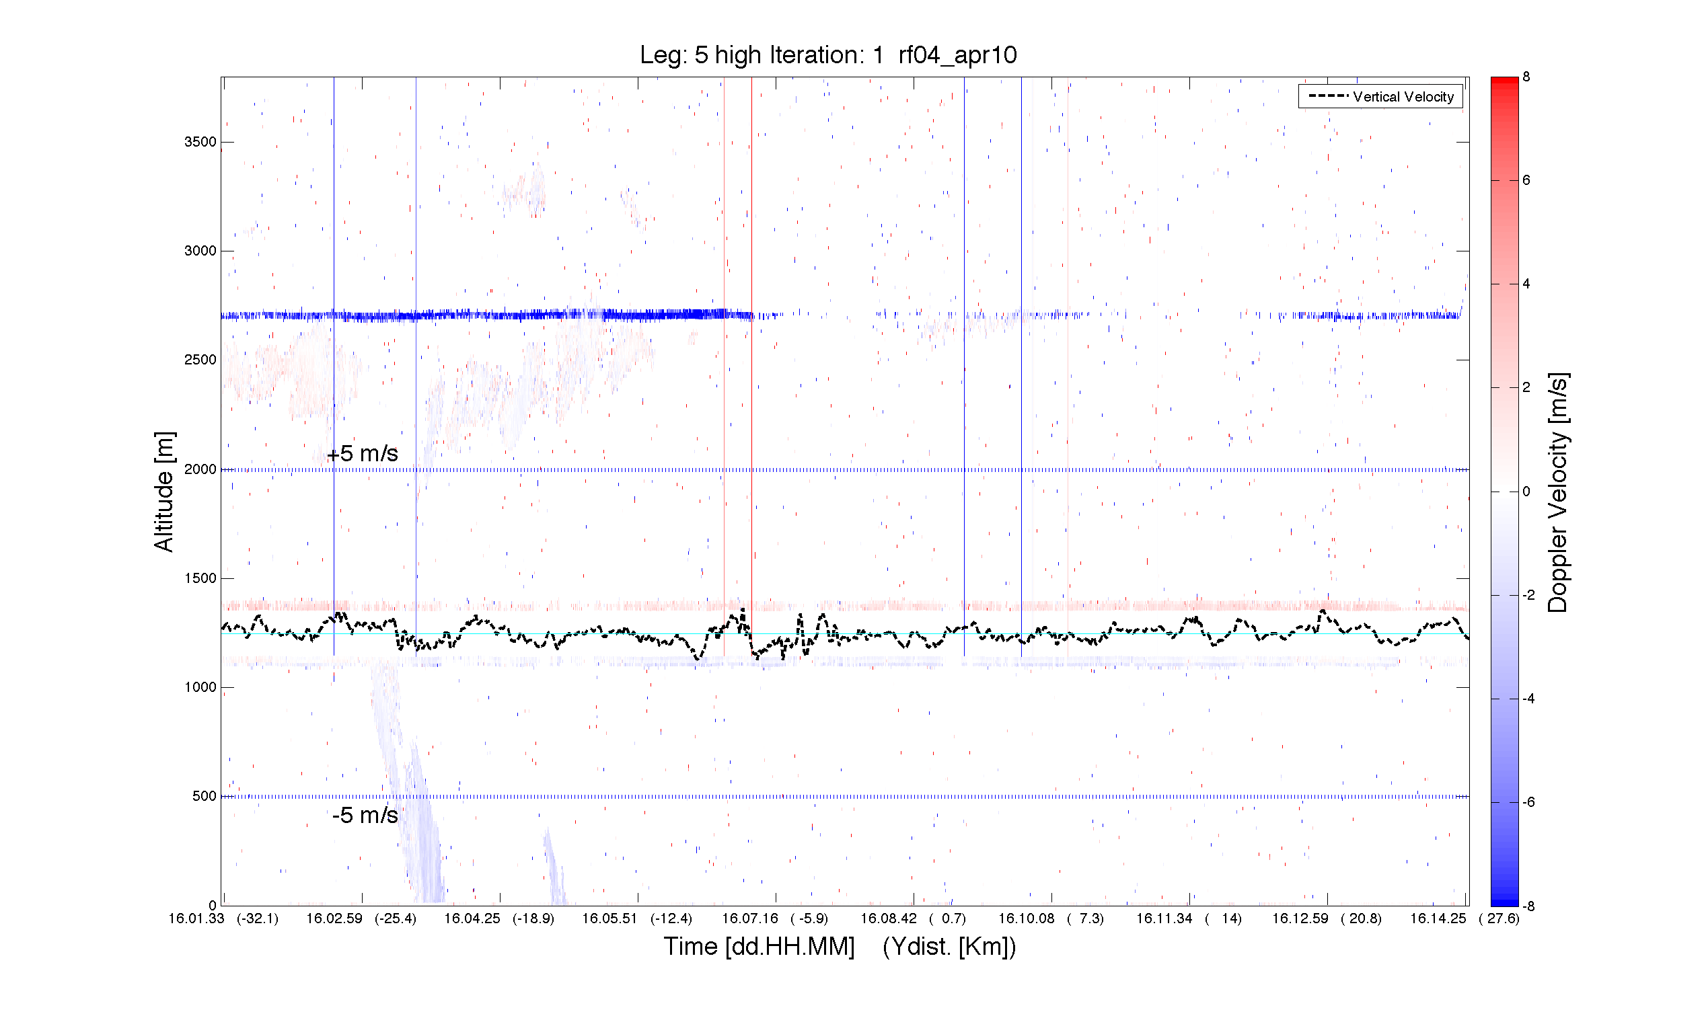
Task: Click the 'Doppler Velocity [m/s]' colorbar label
Action: pyautogui.click(x=1558, y=493)
